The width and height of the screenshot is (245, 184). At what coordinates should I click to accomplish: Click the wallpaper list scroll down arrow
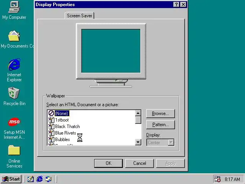[x=138, y=142]
